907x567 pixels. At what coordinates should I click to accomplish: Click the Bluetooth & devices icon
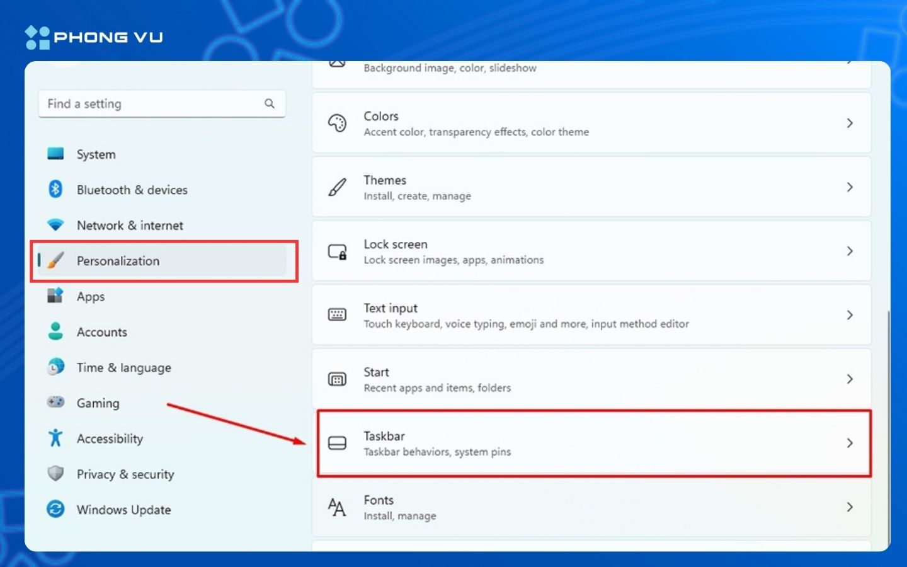tap(55, 190)
